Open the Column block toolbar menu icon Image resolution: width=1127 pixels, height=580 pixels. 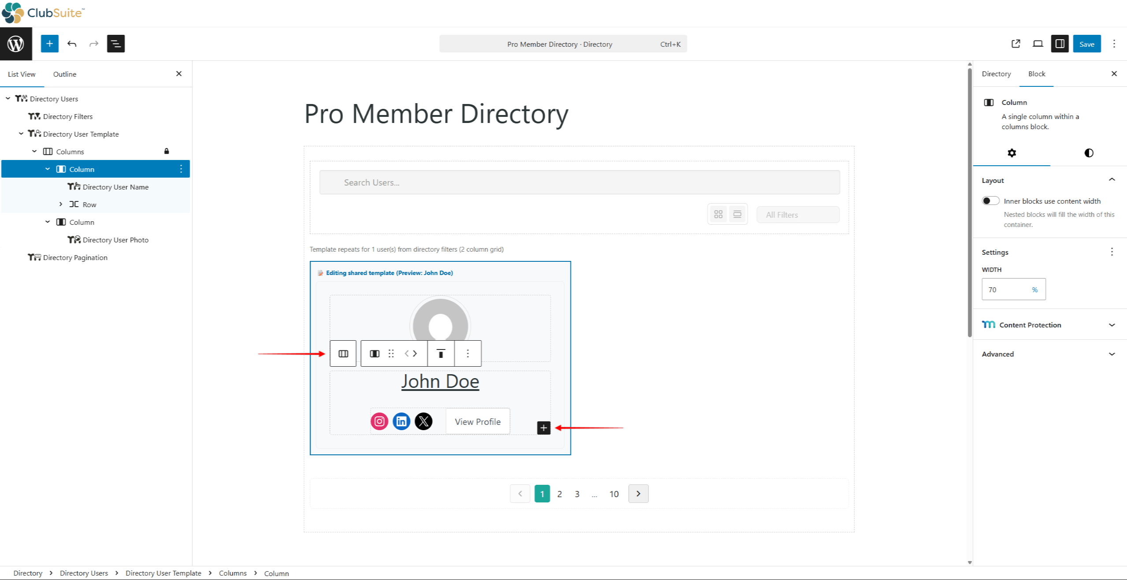(x=468, y=353)
